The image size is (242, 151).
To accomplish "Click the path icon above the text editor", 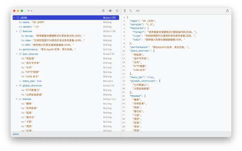I will 131,10.
